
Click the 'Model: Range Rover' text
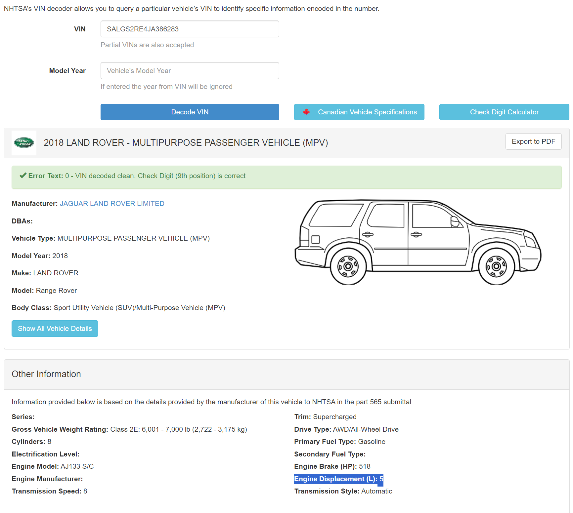(44, 291)
